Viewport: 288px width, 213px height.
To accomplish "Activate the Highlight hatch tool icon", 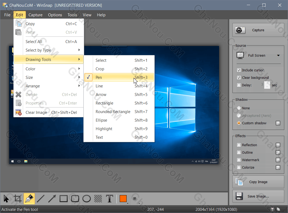I will pos(98,199).
